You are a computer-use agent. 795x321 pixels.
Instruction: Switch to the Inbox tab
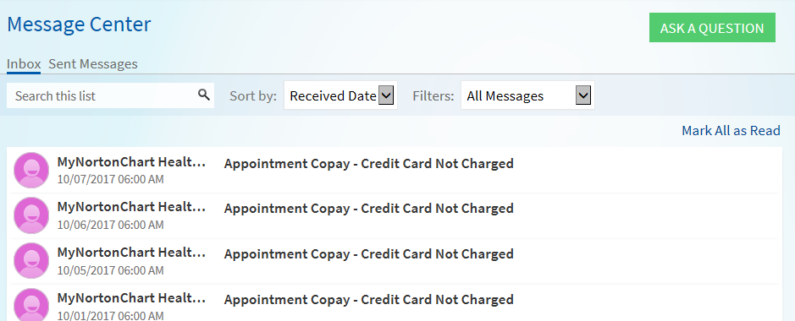click(x=24, y=64)
